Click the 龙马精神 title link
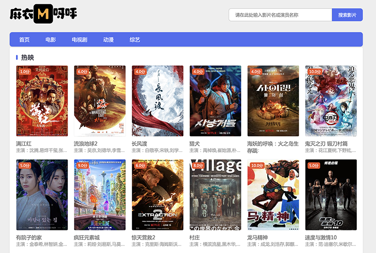Screen dimensions: 376x253 [x=258, y=237]
